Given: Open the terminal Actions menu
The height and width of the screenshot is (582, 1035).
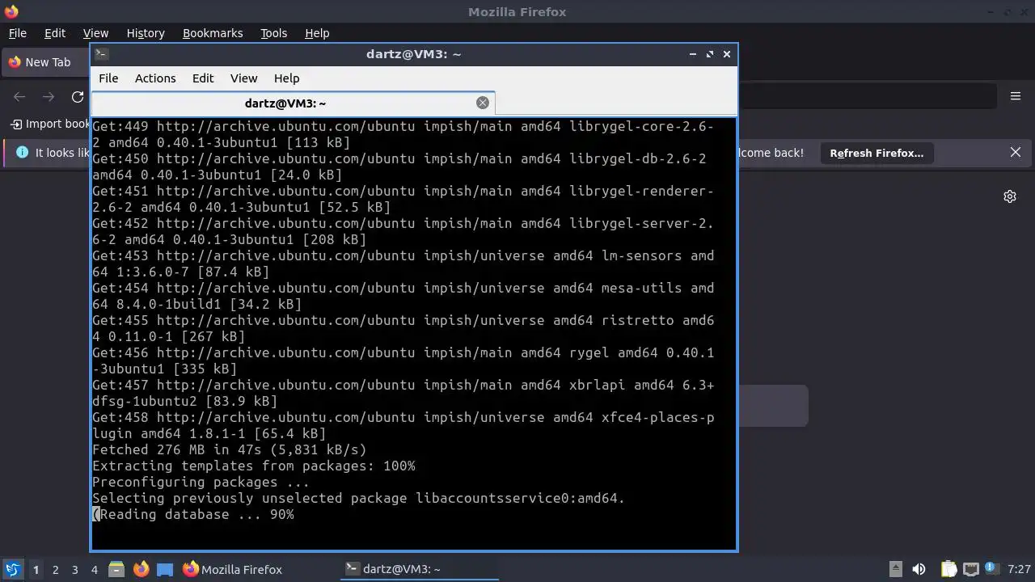Looking at the screenshot, I should (155, 78).
